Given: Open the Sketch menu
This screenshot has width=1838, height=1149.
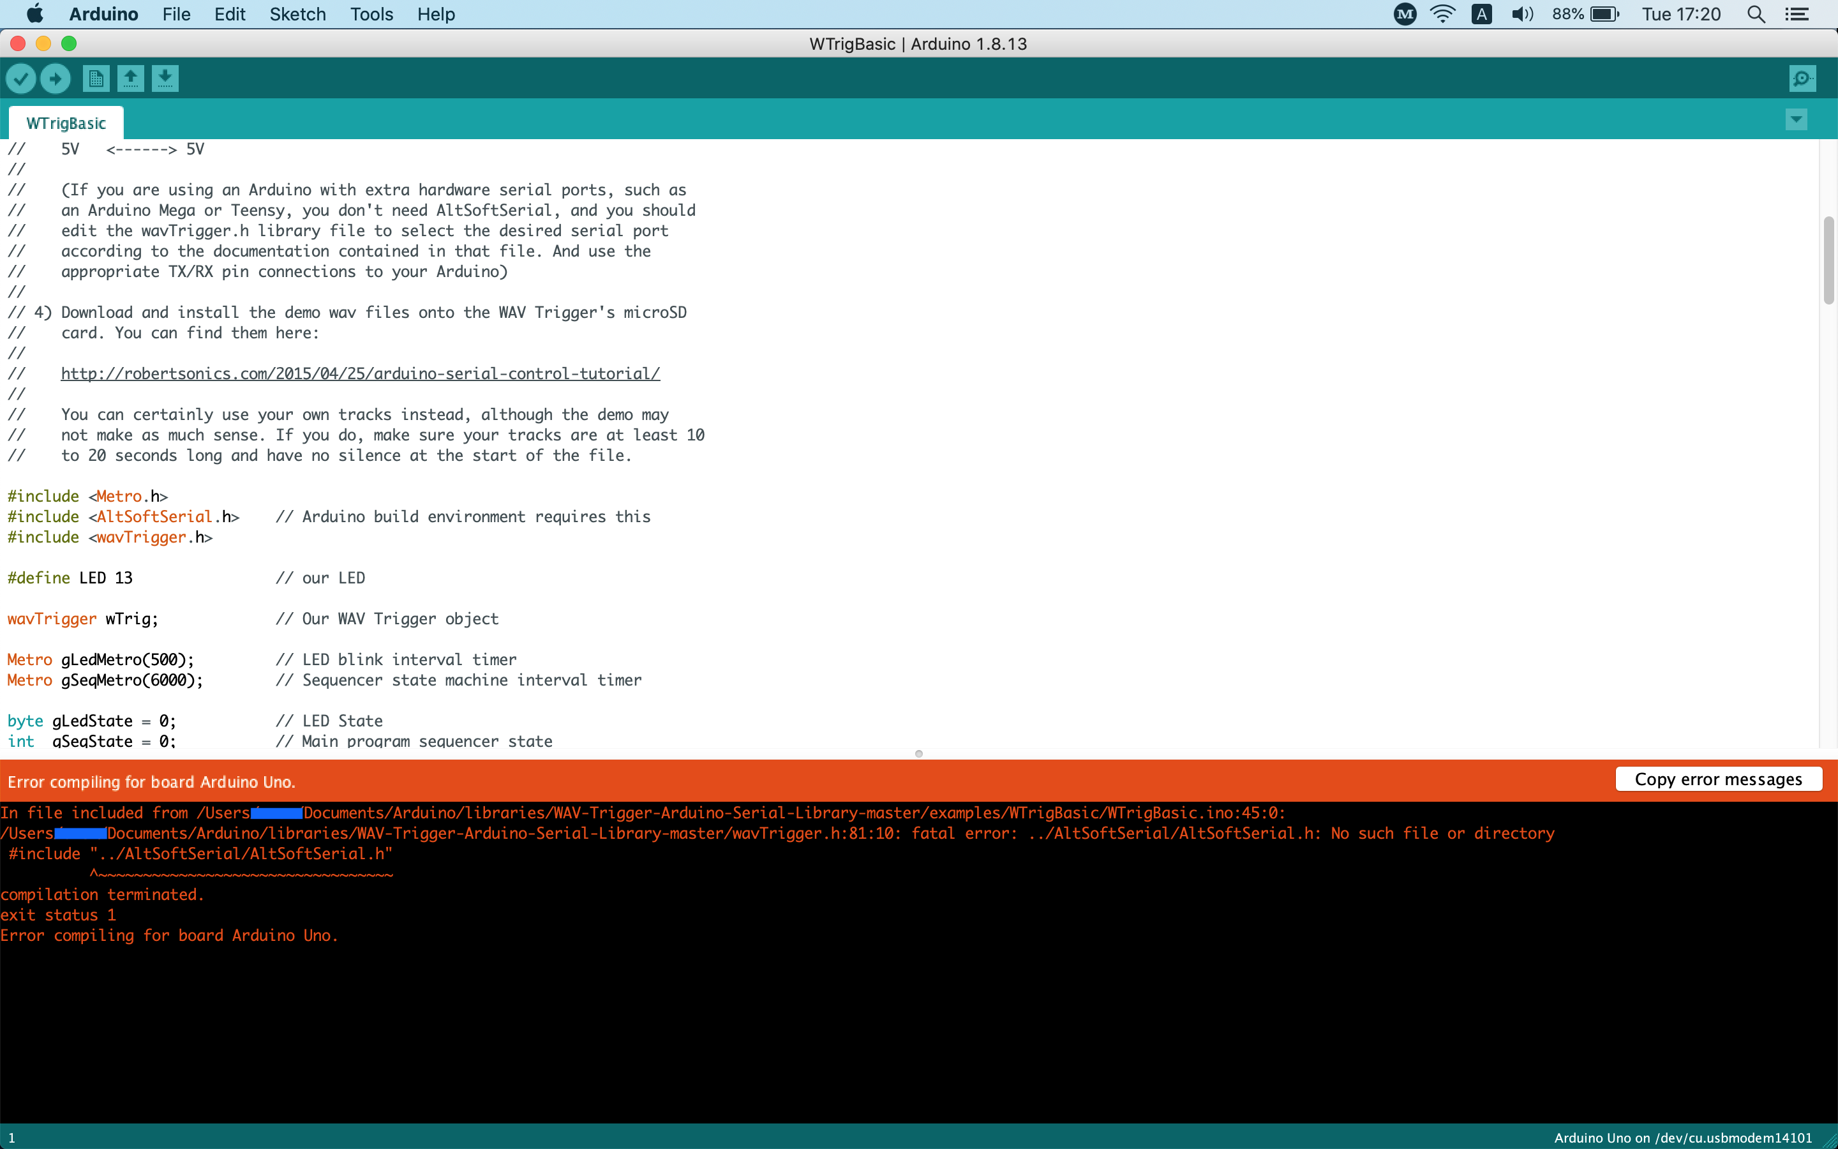Looking at the screenshot, I should tap(298, 15).
